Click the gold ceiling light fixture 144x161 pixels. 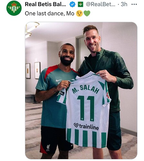point(32,29)
